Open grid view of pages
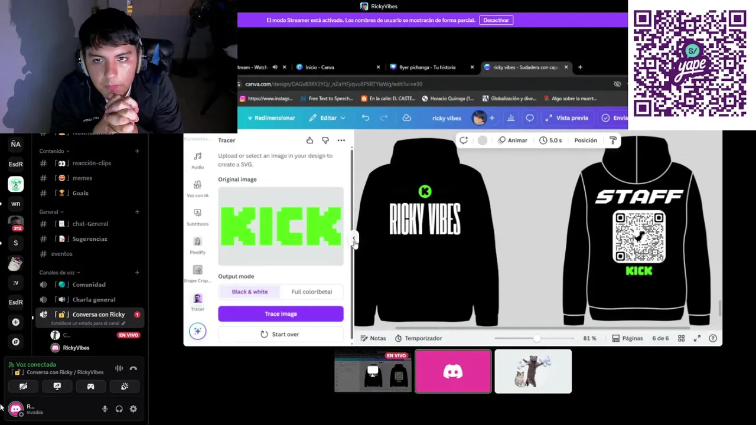The width and height of the screenshot is (756, 425). [681, 338]
